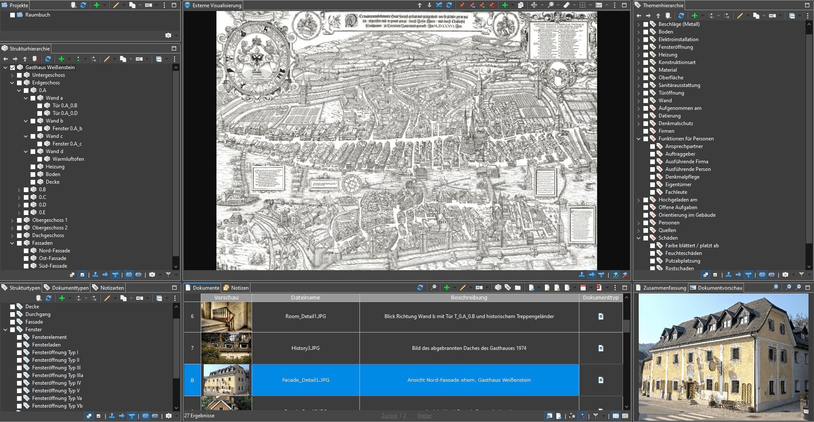
Task: Navigate up one level in Strukturhierarchie
Action: coord(25,59)
